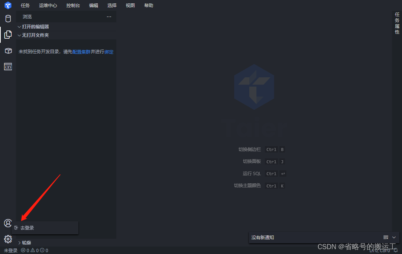Click the user account avatar icon

(x=8, y=223)
